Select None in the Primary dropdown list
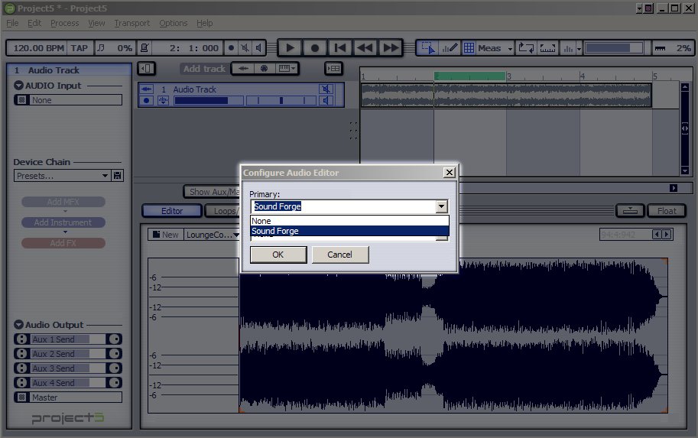 point(349,221)
